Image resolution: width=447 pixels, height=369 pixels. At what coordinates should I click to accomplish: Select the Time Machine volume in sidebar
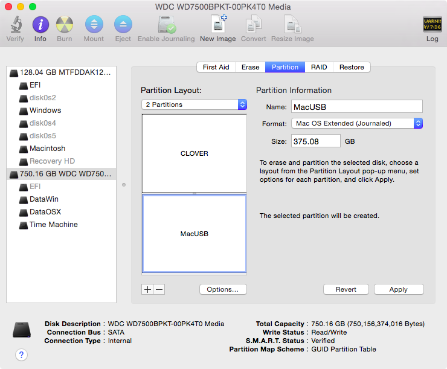[x=53, y=225]
